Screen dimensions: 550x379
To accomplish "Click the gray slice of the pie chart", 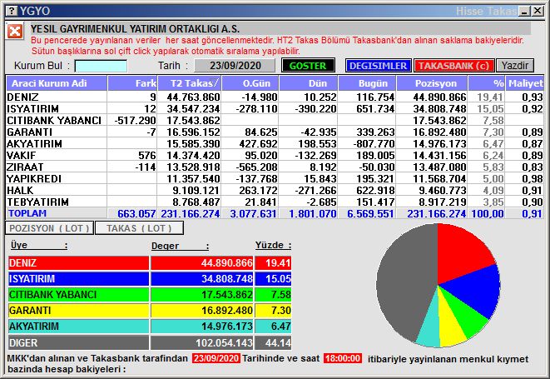I will (407, 281).
